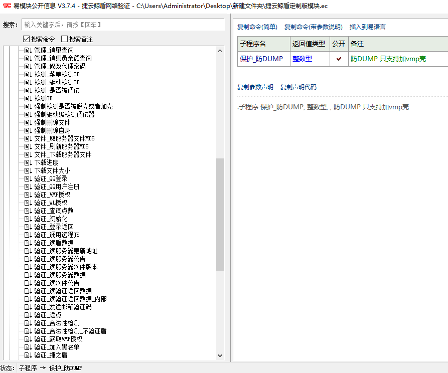Click the icon next to 下载进度
The height and width of the screenshot is (373, 448).
coord(28,162)
